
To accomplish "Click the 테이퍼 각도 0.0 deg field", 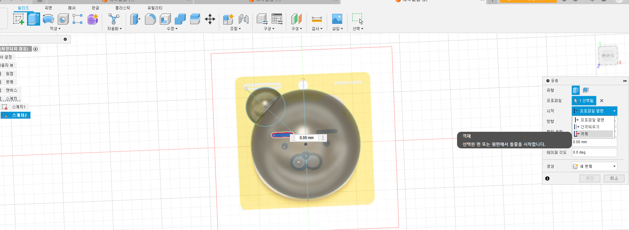I will (594, 153).
